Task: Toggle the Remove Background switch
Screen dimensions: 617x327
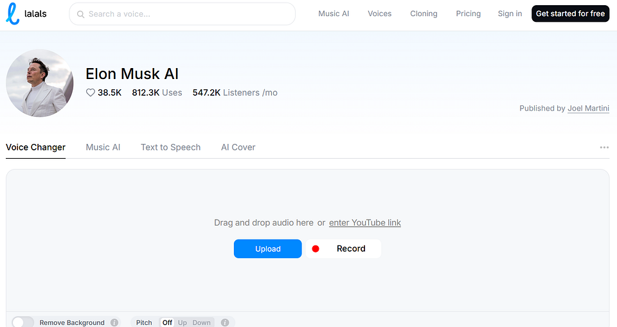Action: 23,323
